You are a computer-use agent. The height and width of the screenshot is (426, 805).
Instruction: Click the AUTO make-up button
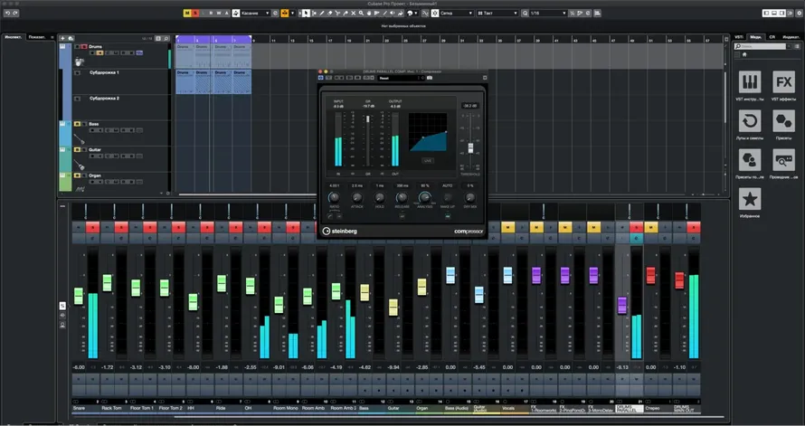pyautogui.click(x=447, y=185)
